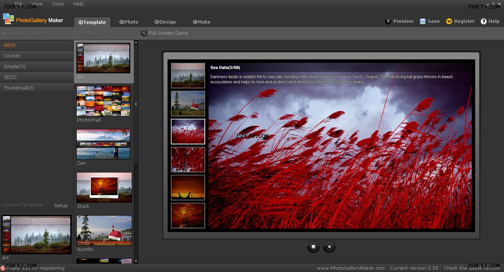Click the Thank you for registering text
The width and height of the screenshot is (504, 272).
[35, 268]
